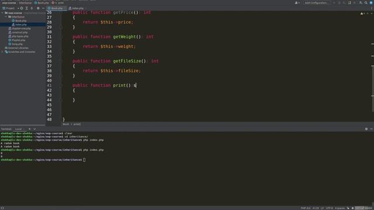Click the terminal command prompt input
The width and height of the screenshot is (374, 210).
click(84, 160)
